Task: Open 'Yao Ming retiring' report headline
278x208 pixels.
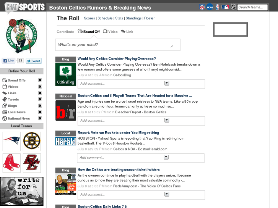Action: [x=118, y=132]
